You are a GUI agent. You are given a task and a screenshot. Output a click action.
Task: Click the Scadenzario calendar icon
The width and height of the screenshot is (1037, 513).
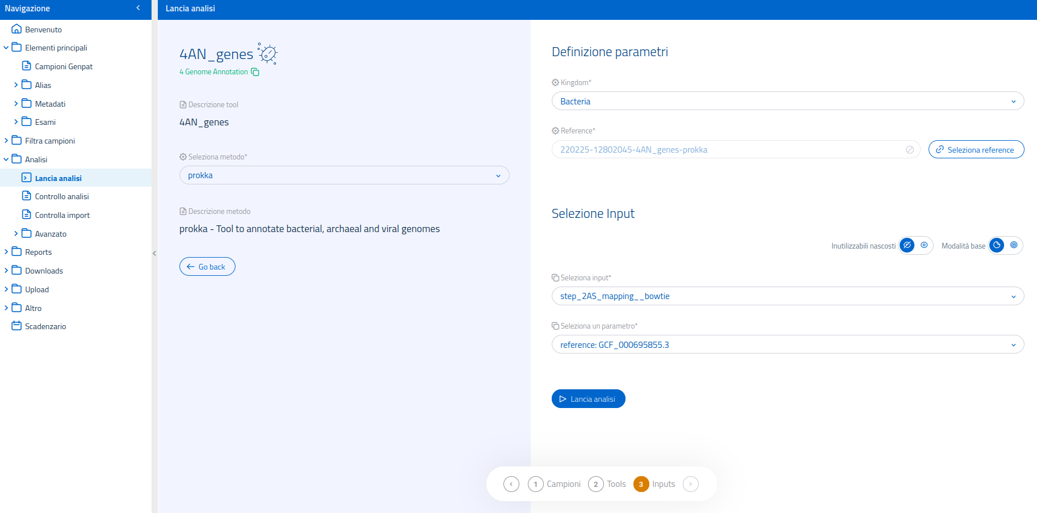pyautogui.click(x=16, y=326)
